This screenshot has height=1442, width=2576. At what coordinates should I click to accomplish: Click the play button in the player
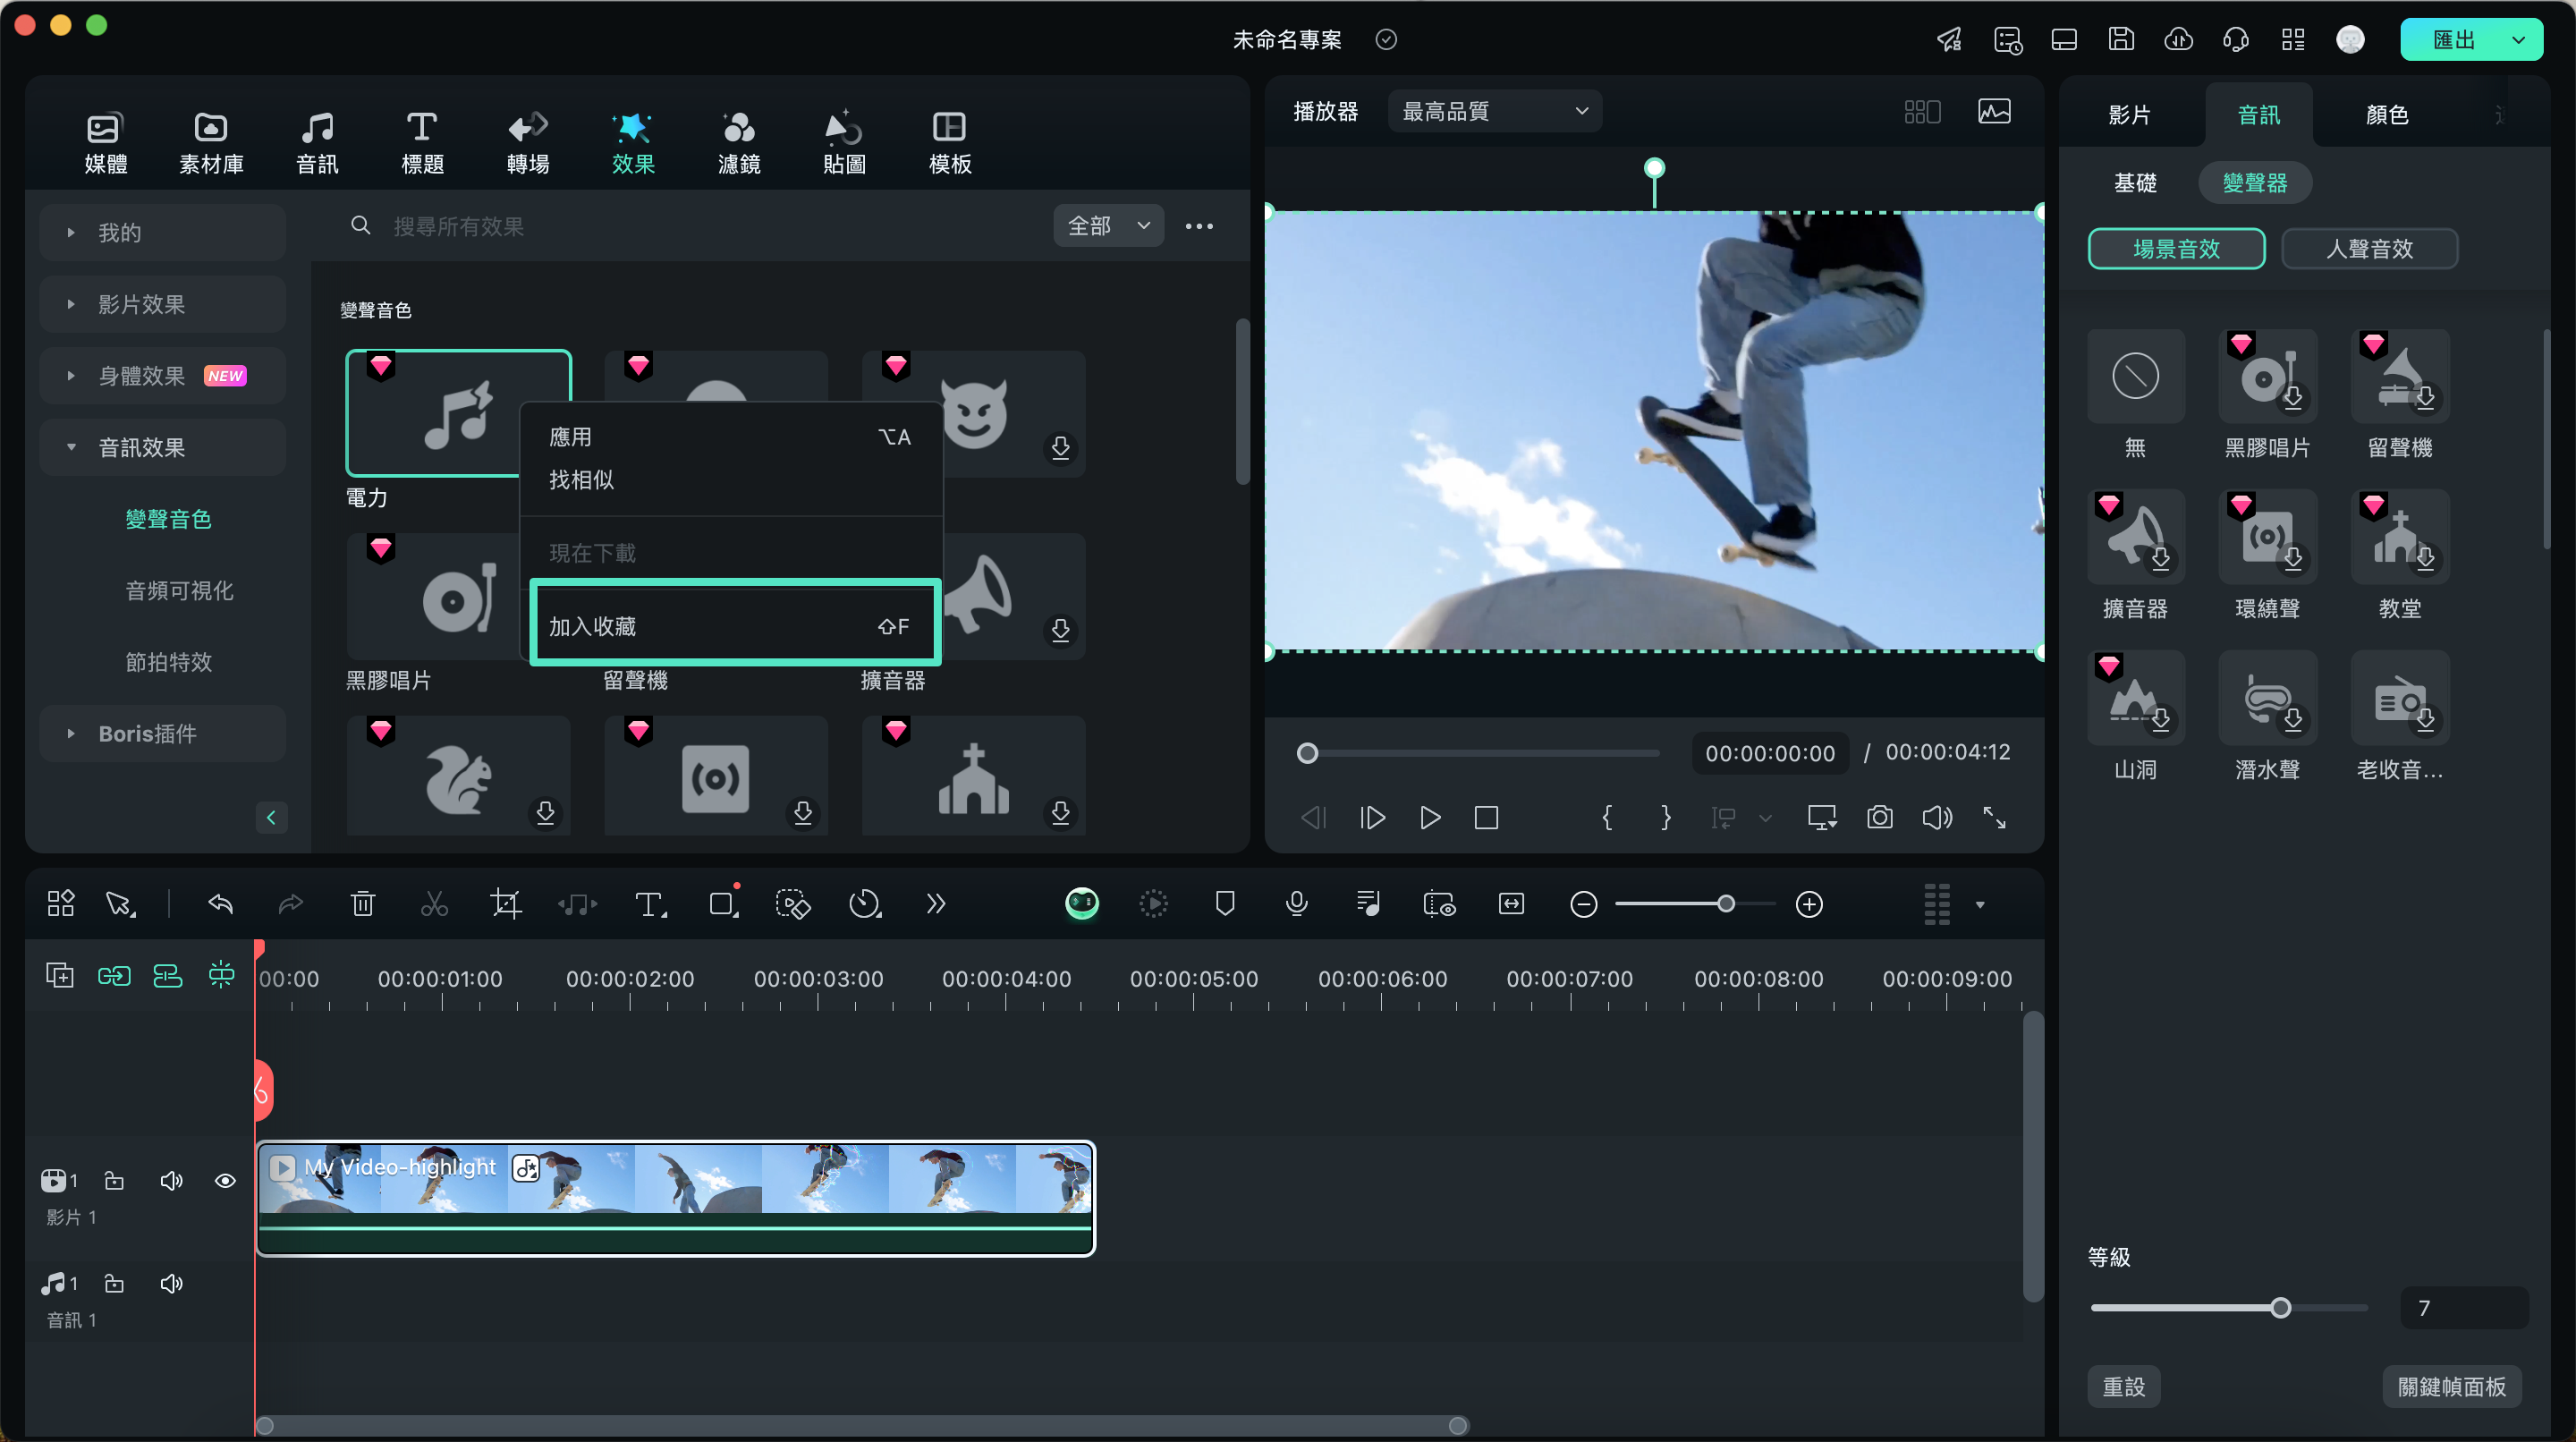click(x=1430, y=818)
